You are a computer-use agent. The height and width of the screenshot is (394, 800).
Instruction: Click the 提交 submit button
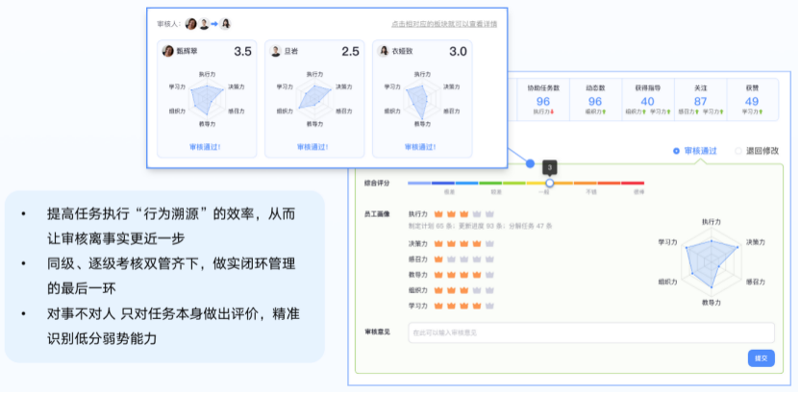pos(761,358)
